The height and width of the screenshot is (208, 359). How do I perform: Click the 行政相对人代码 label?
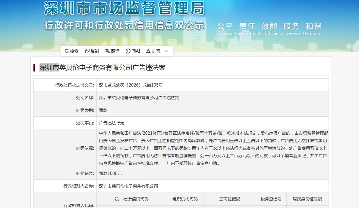[79, 206]
